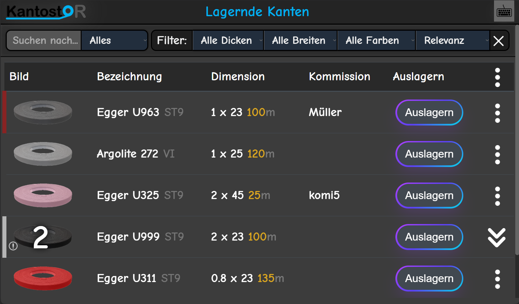The image size is (519, 304).
Task: Clear the filters with the X button
Action: [x=499, y=41]
